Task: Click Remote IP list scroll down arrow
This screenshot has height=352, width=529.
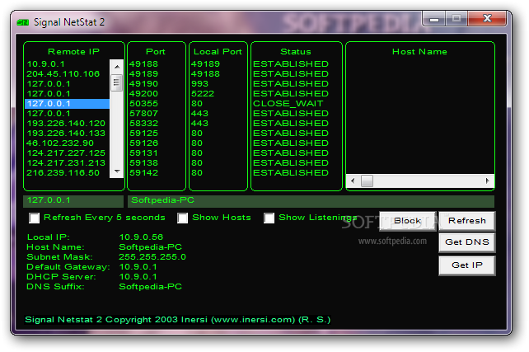Action: point(117,171)
